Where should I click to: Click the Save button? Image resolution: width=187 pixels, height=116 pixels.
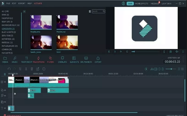pos(130,3)
